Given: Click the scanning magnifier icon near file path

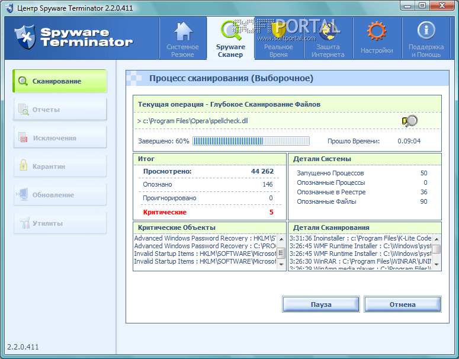Looking at the screenshot, I should pyautogui.click(x=410, y=121).
